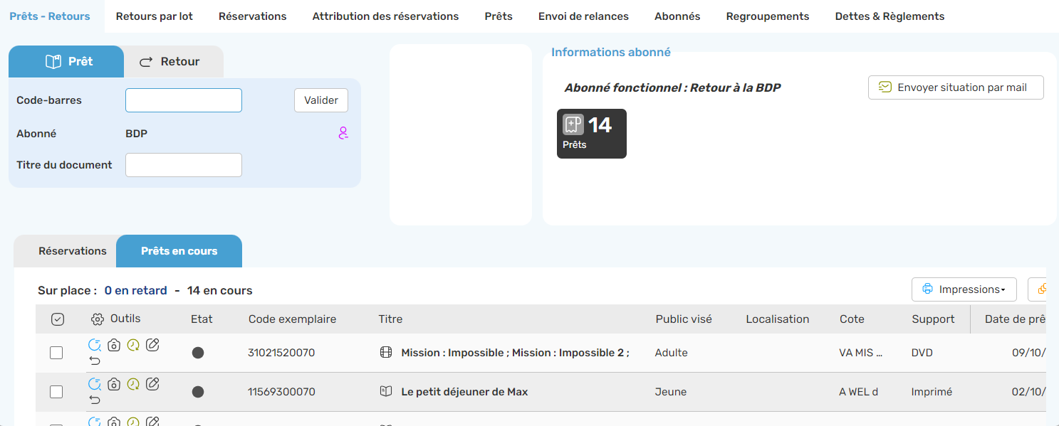Open Retours par lot in top menu
Screen dimensions: 1059x426
pyautogui.click(x=155, y=16)
